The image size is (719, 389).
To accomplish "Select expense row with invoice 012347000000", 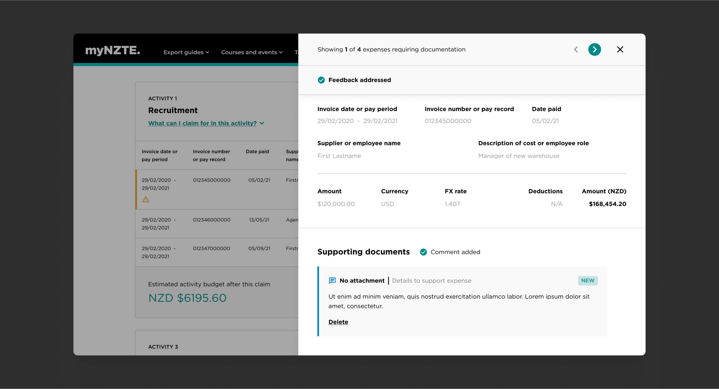I will (x=217, y=252).
